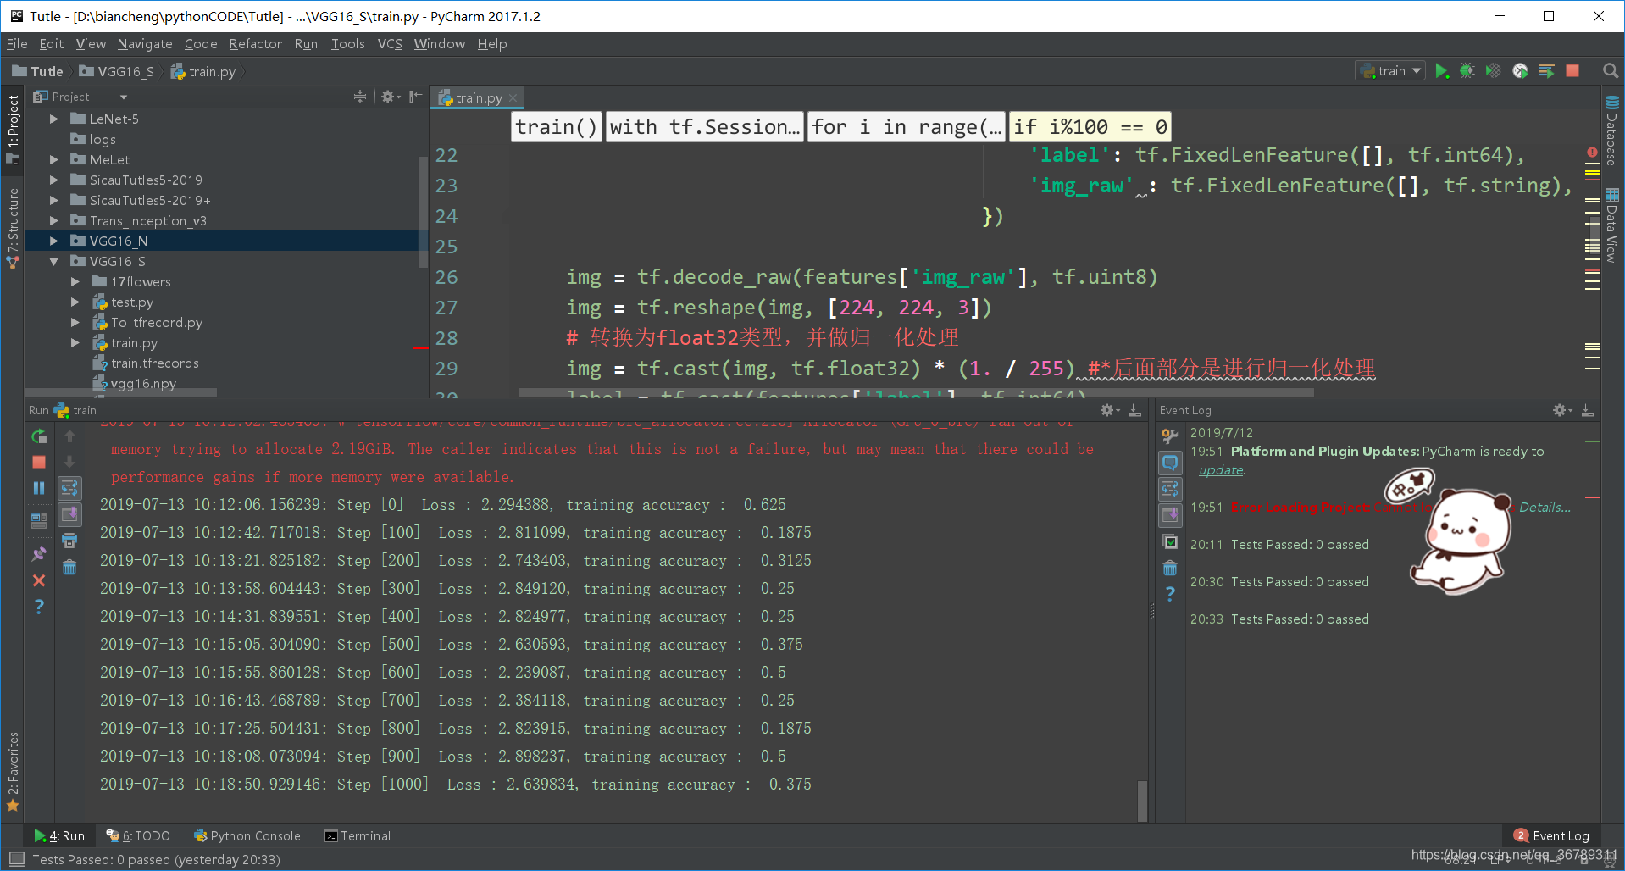1625x871 pixels.
Task: Go up the stack trace in the Run panel
Action: (69, 436)
